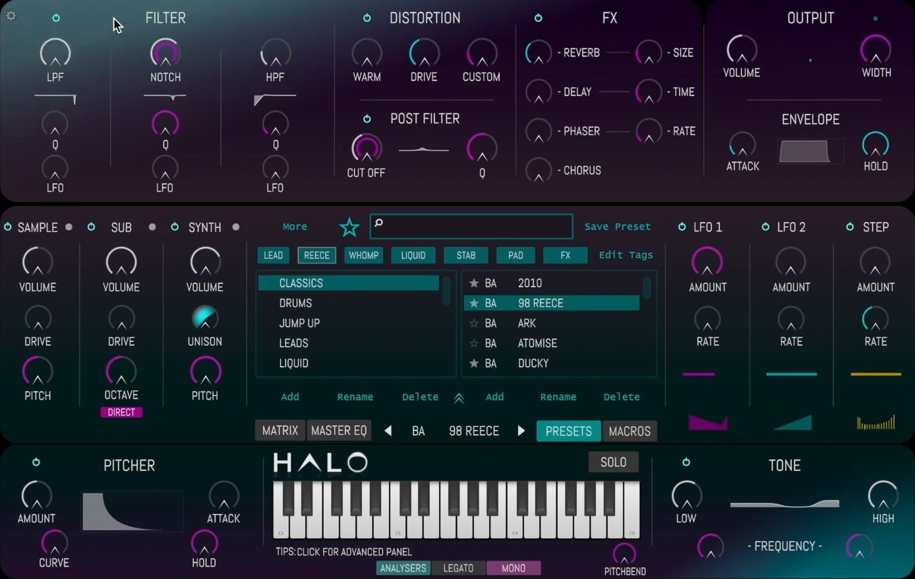Toggle the Distortion power button
The image size is (915, 579).
pyautogui.click(x=367, y=18)
